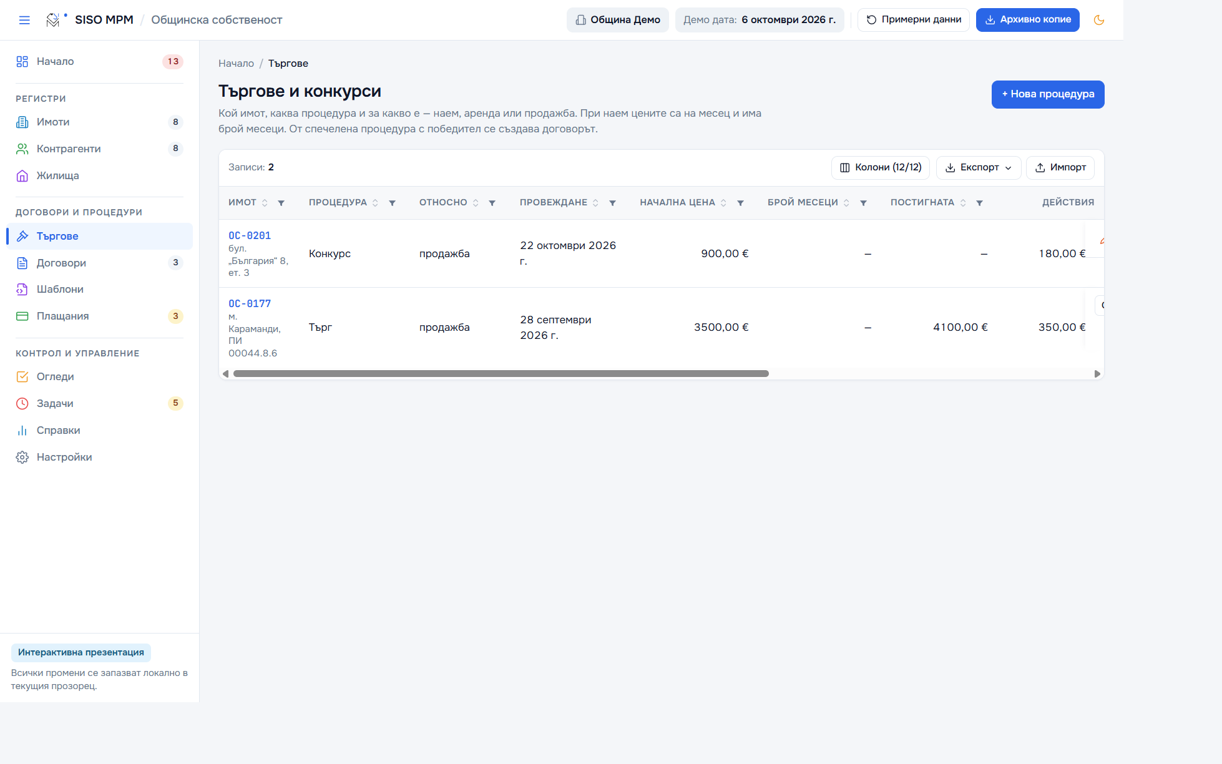Click the SISO MPM logo icon

coord(54,20)
